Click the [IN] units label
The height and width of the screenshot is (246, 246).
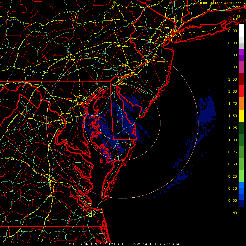point(233,19)
